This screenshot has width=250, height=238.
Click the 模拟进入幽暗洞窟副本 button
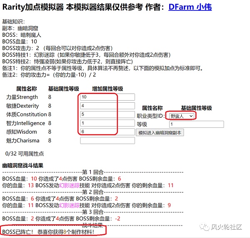click(160, 132)
